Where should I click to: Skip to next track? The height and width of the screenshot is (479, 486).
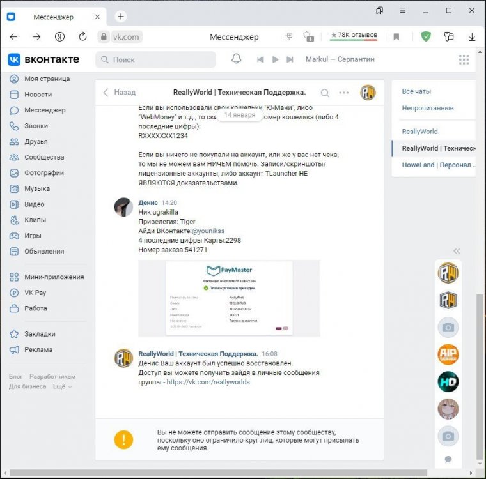(290, 59)
